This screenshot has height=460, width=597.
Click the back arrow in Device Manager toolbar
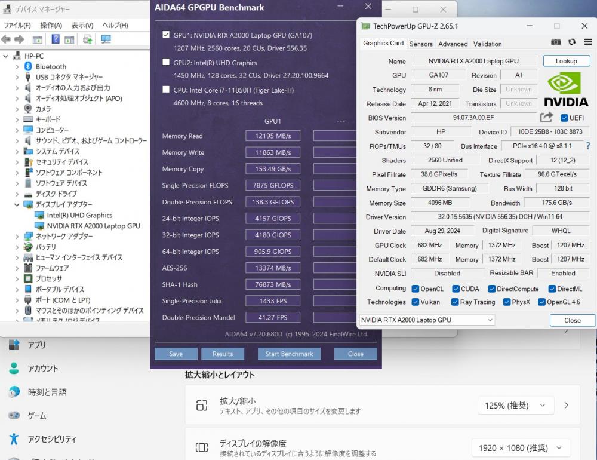click(x=6, y=39)
